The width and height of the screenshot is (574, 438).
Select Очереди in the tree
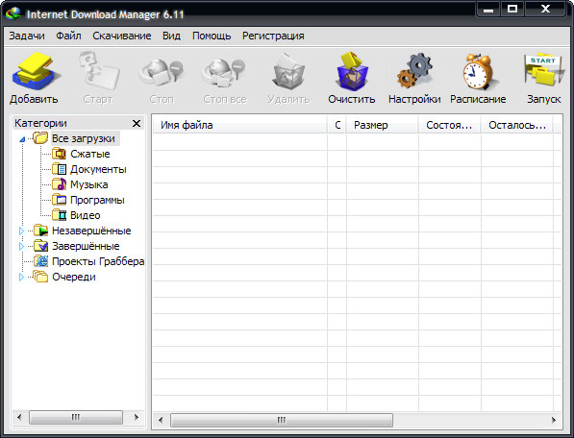coord(74,277)
